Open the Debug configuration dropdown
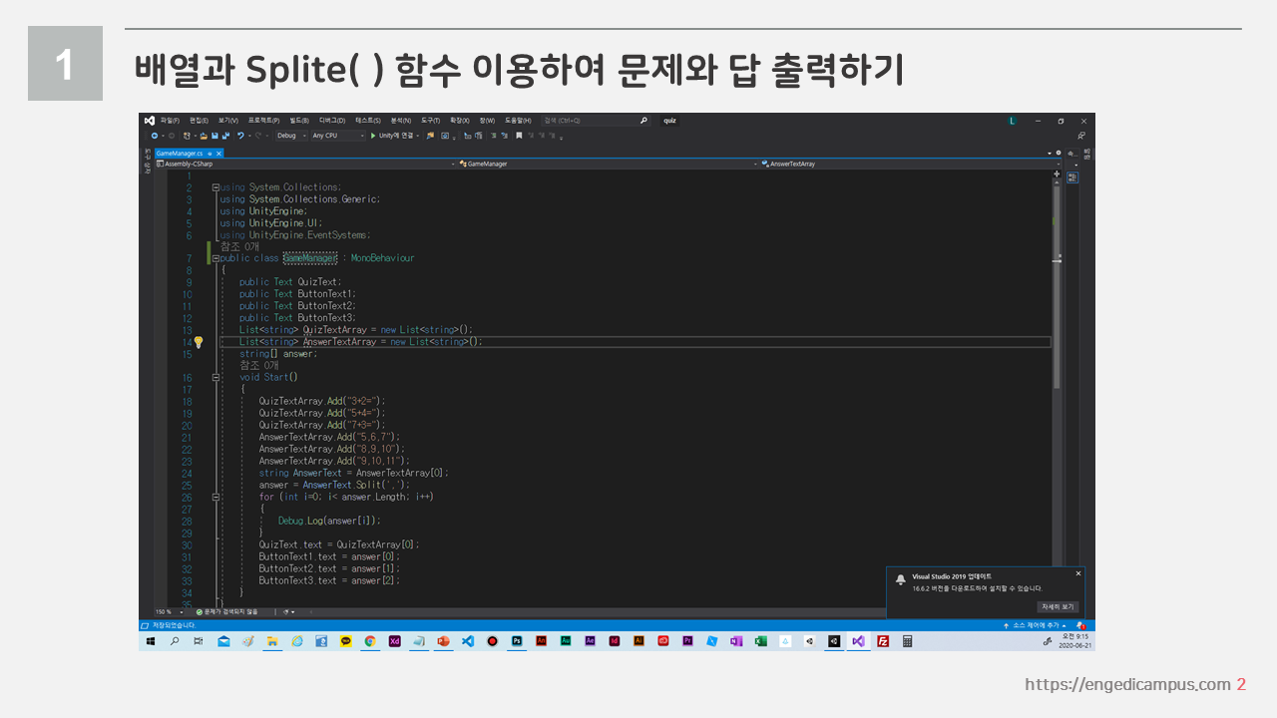 (292, 136)
